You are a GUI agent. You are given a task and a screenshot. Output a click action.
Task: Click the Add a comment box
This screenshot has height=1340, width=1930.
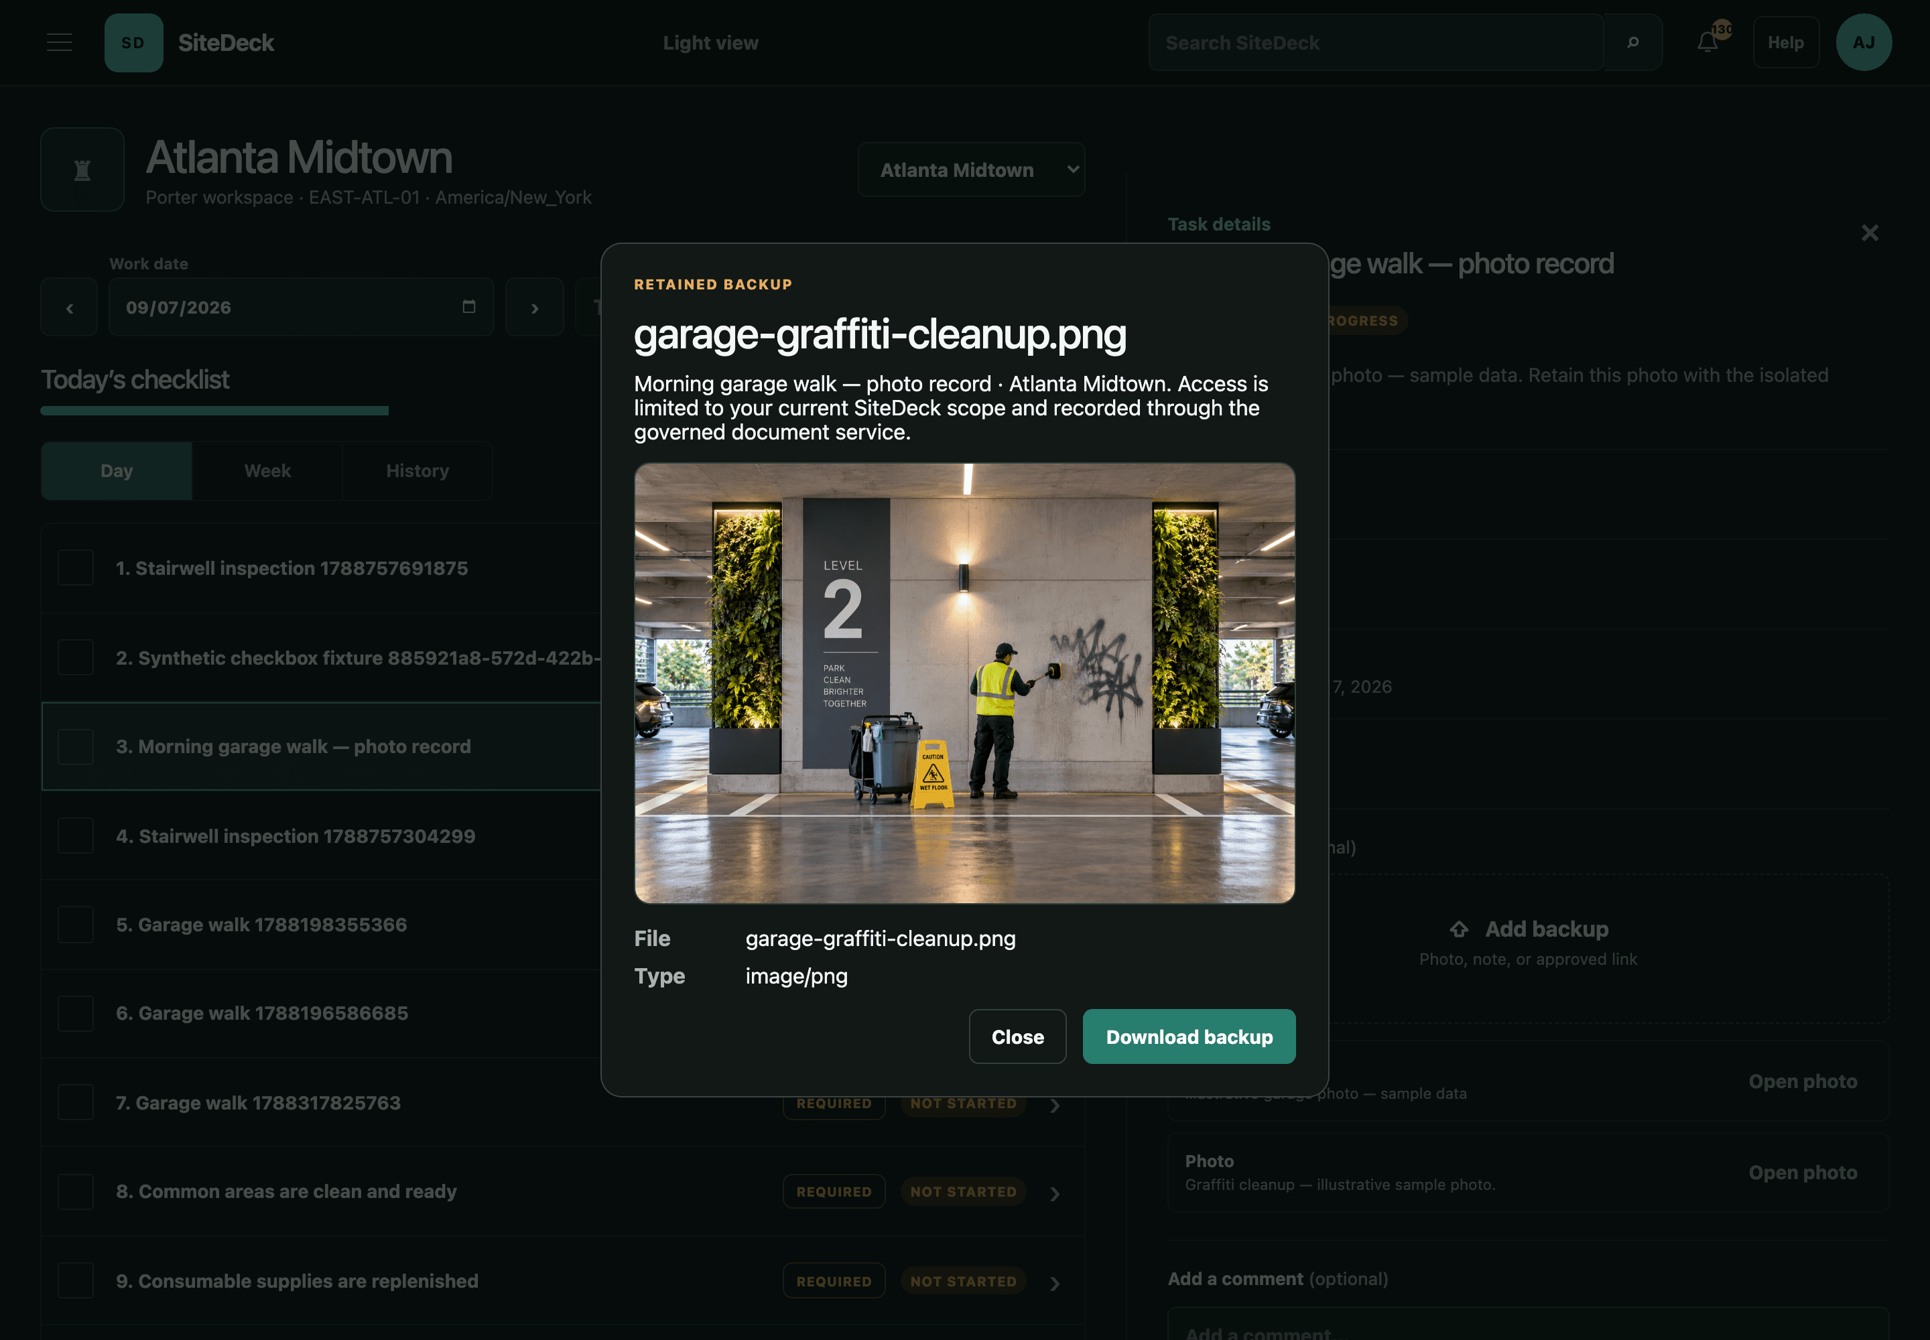(1528, 1324)
